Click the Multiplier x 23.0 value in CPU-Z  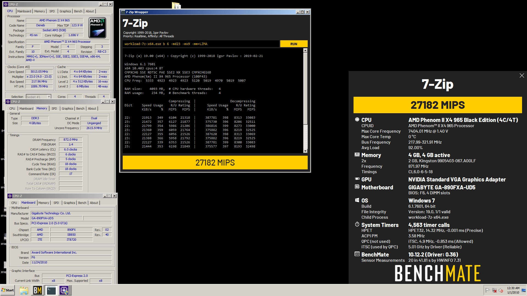point(40,76)
